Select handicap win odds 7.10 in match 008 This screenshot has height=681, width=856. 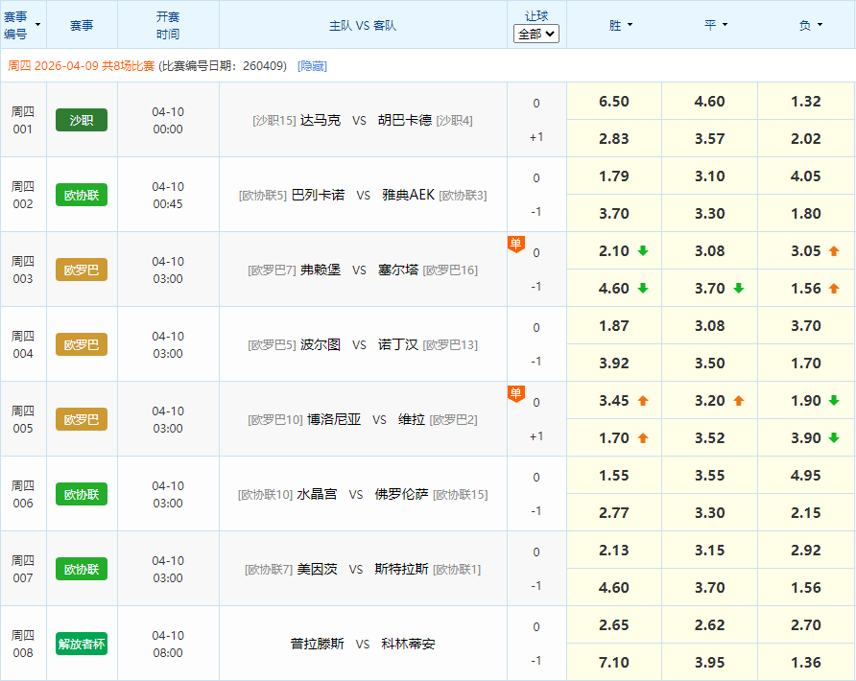coord(614,662)
